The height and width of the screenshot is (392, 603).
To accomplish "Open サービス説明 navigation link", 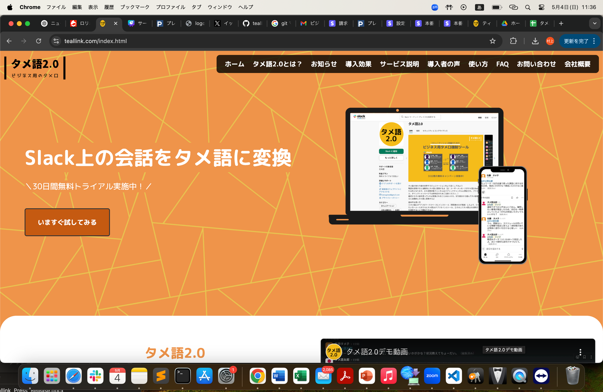I will pos(399,64).
